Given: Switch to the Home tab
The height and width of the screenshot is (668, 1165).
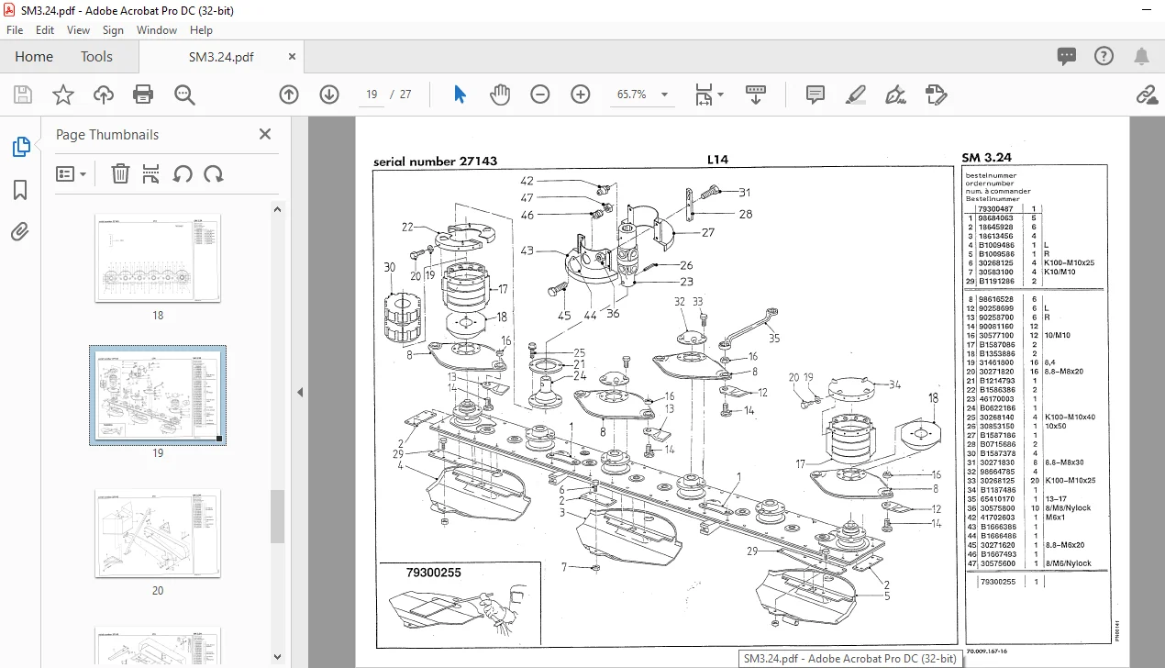Looking at the screenshot, I should click(34, 57).
